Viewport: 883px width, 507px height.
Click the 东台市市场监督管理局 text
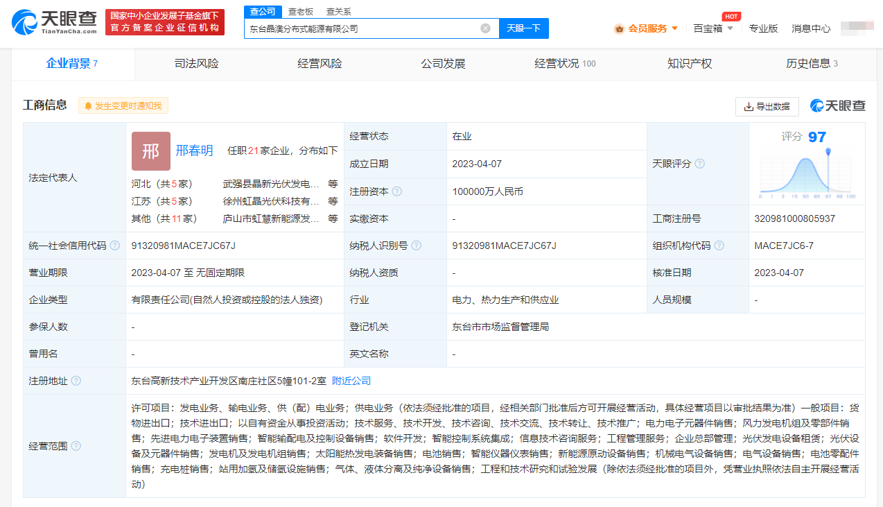[500, 327]
